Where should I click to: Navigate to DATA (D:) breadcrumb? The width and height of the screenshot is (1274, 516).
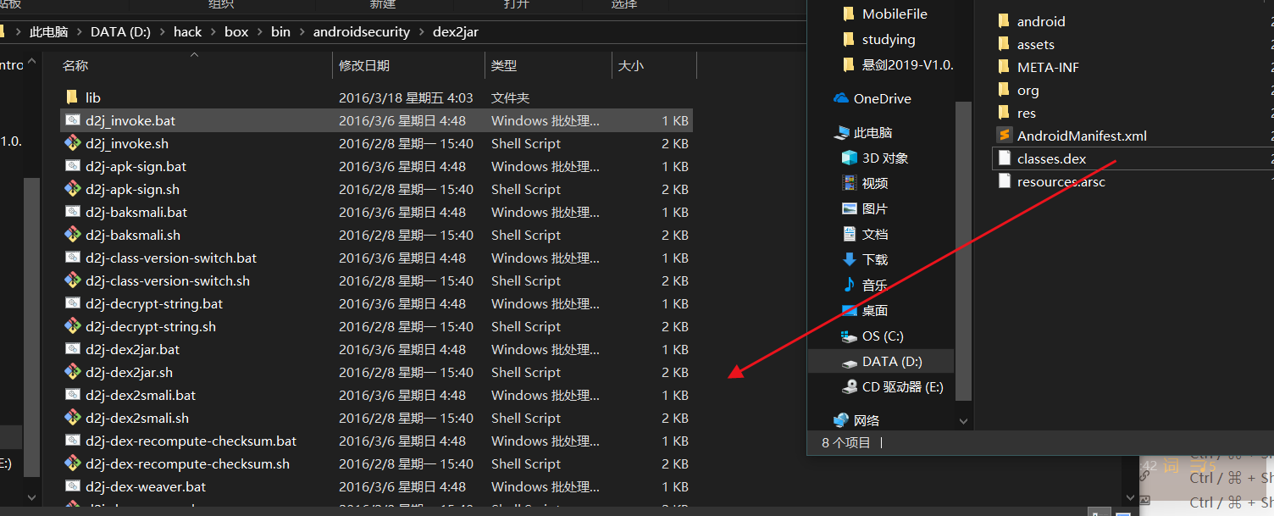click(x=120, y=31)
